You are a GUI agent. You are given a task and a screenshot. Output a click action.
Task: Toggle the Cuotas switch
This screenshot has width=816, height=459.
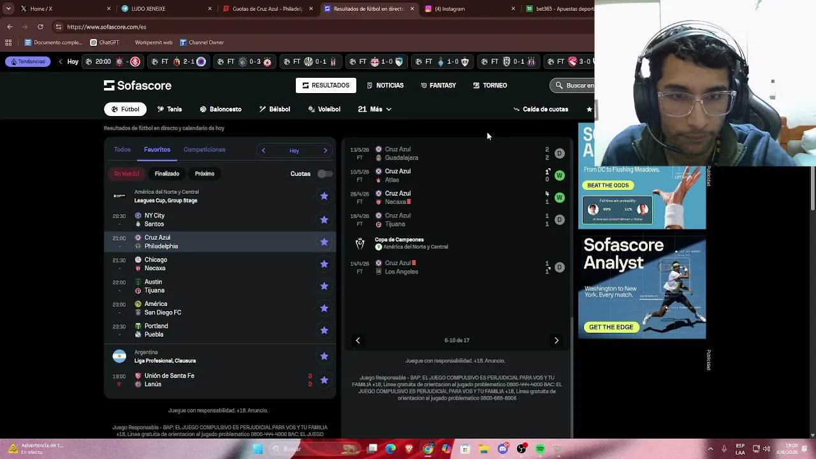tap(324, 173)
